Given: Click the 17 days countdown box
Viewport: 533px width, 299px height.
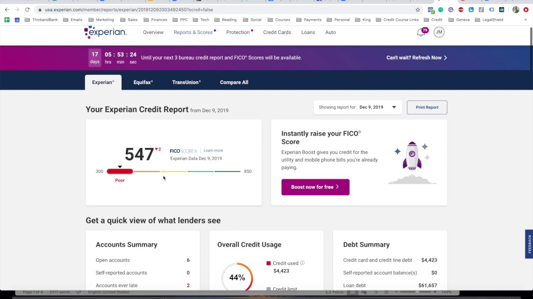Looking at the screenshot, I should (95, 58).
